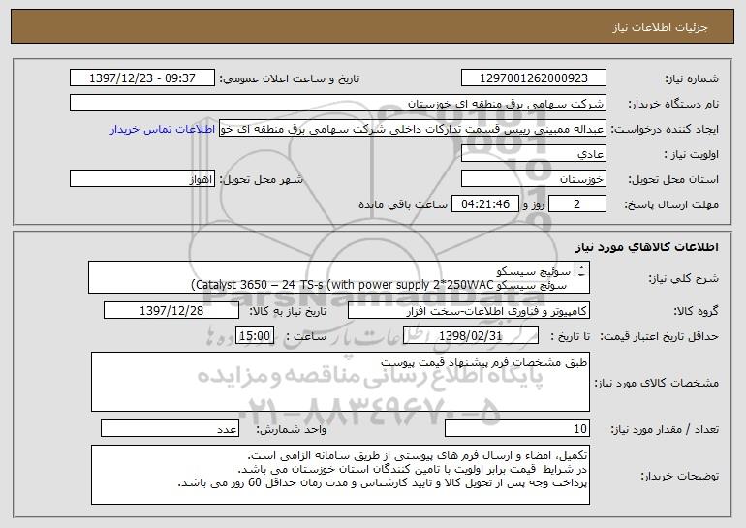
Task: Click the label واحد شمارش
Action: click(292, 429)
